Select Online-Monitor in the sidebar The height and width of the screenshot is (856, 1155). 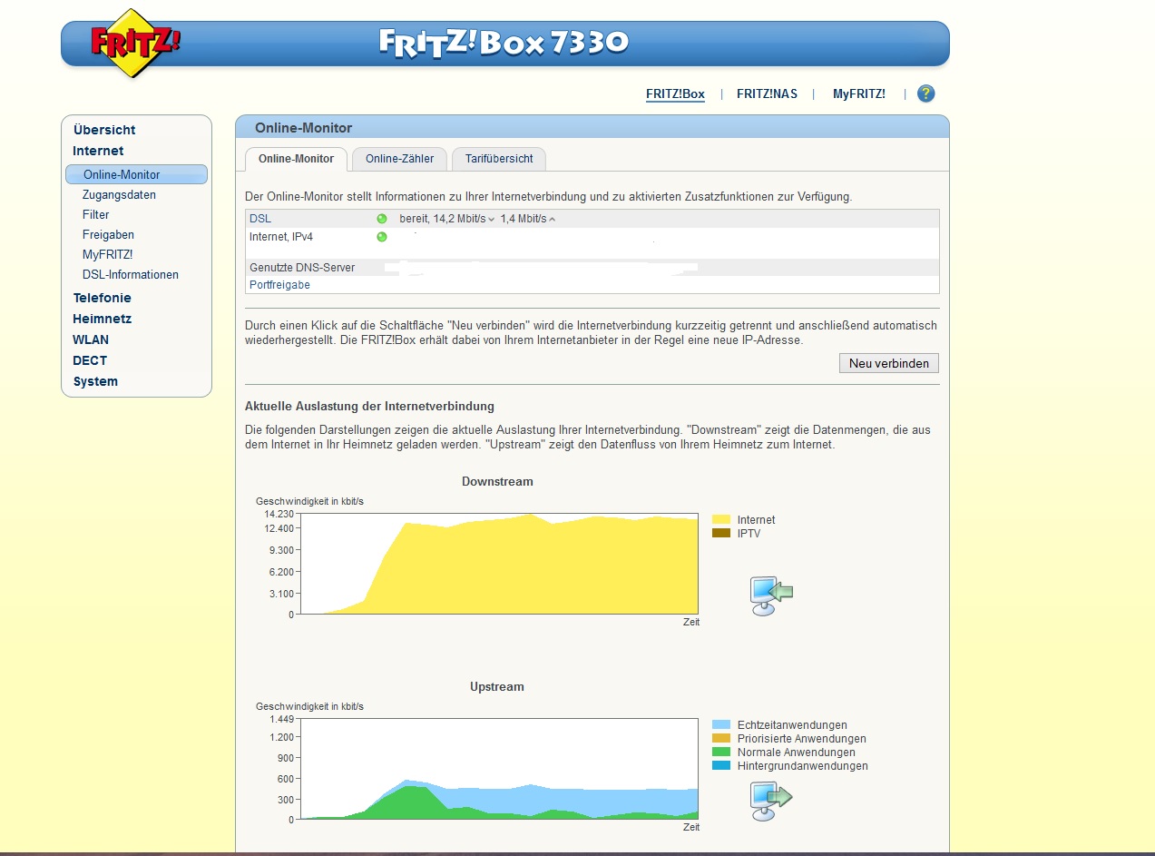coord(136,174)
